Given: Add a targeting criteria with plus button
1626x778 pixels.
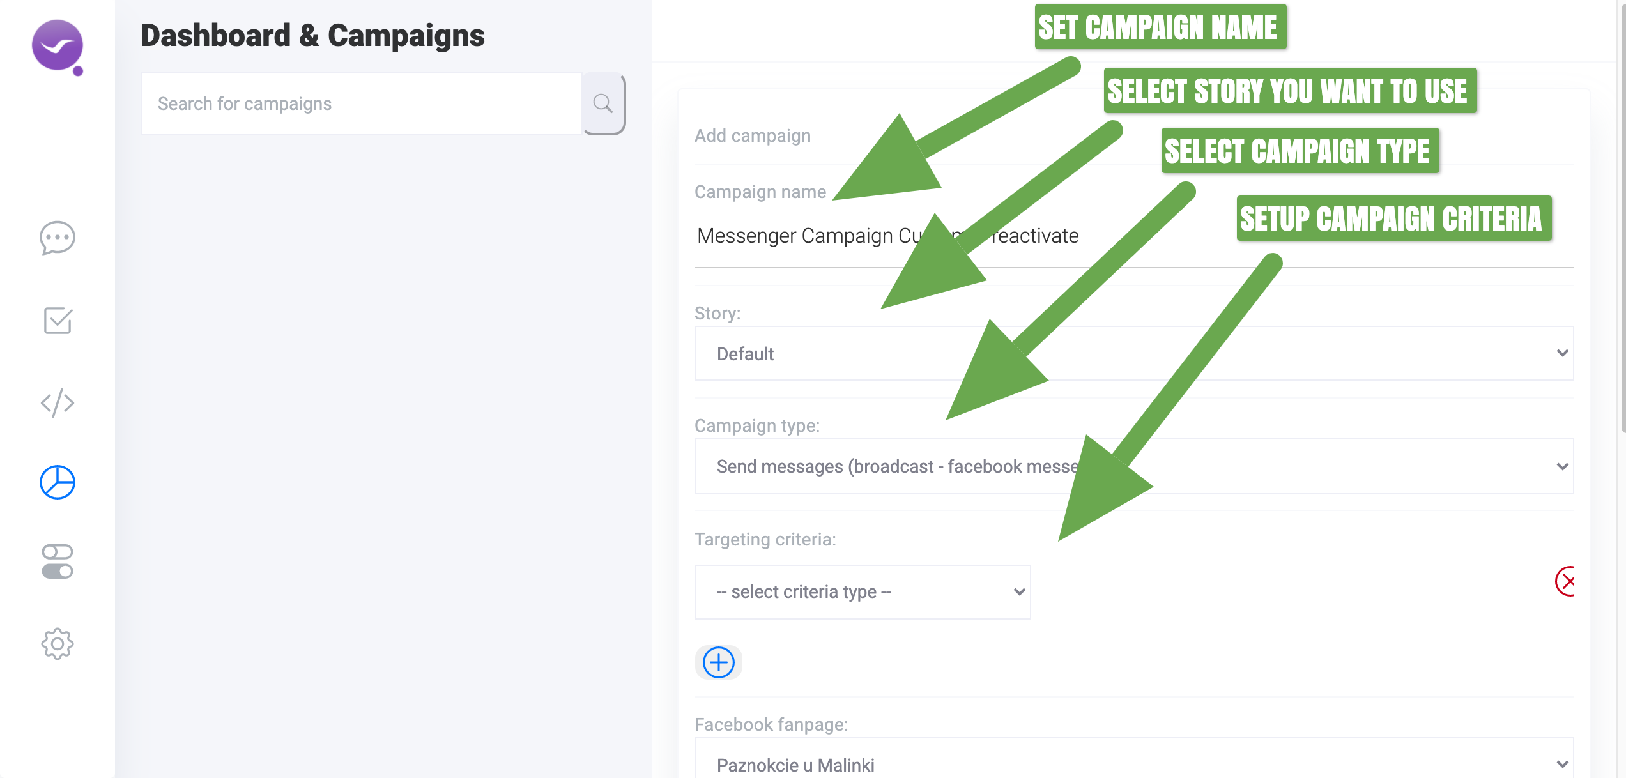Looking at the screenshot, I should click(719, 662).
